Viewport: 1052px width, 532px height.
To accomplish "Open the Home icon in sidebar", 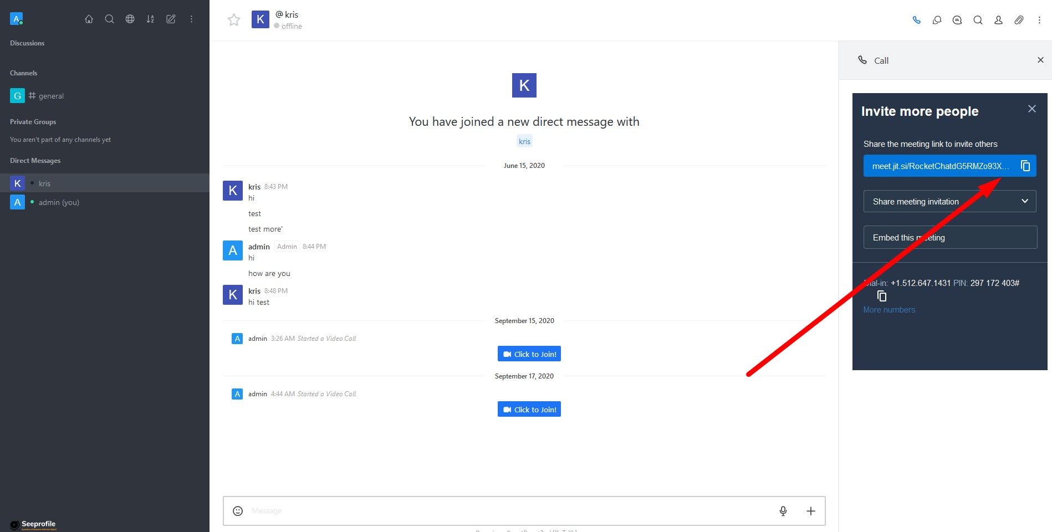I will 89,19.
